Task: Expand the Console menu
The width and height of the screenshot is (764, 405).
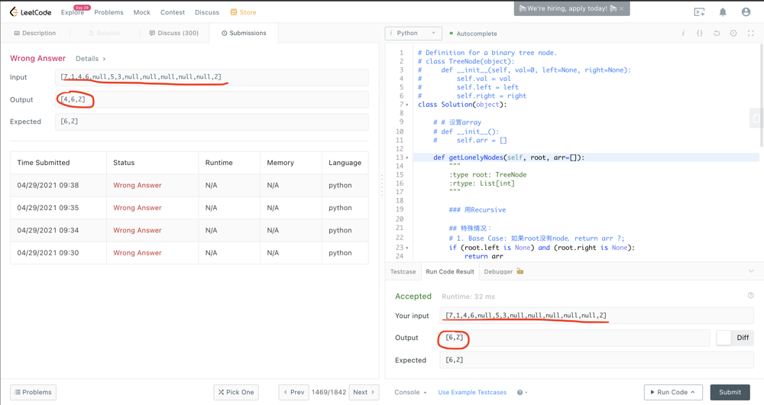Action: (410, 392)
